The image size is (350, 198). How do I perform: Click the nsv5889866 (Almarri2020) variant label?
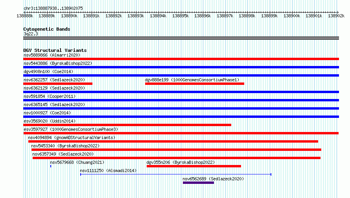pos(52,55)
